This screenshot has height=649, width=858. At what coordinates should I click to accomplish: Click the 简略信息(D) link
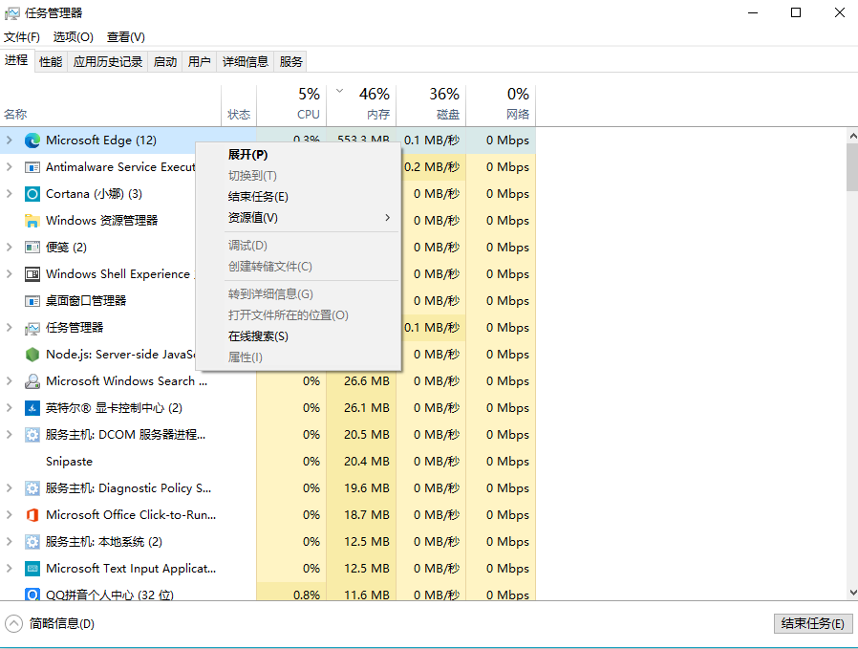pyautogui.click(x=62, y=623)
